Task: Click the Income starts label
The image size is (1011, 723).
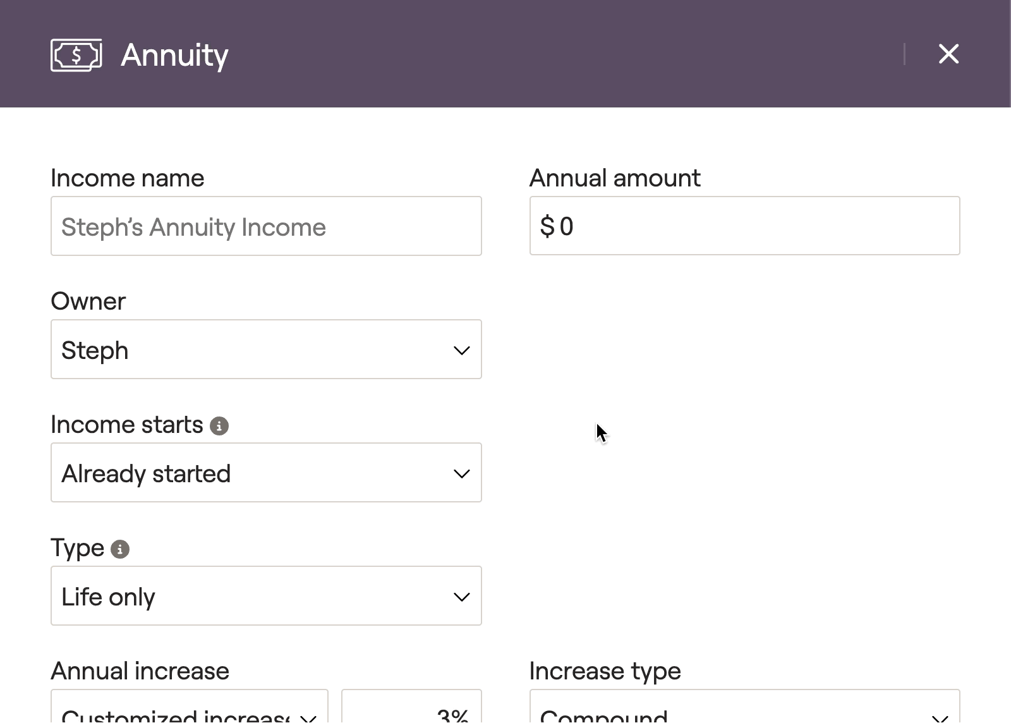Action: point(127,425)
